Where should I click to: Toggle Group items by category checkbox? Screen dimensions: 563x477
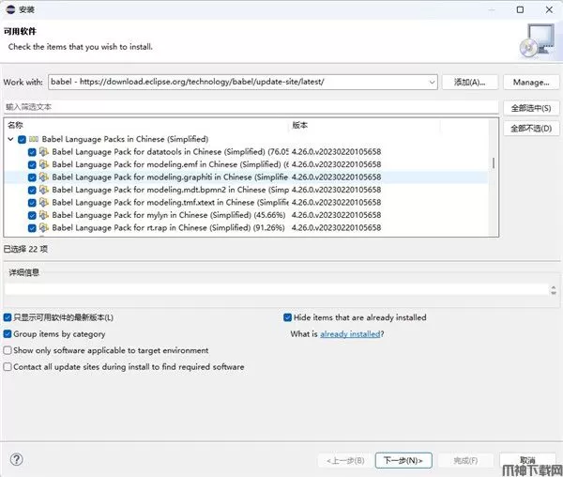point(8,333)
